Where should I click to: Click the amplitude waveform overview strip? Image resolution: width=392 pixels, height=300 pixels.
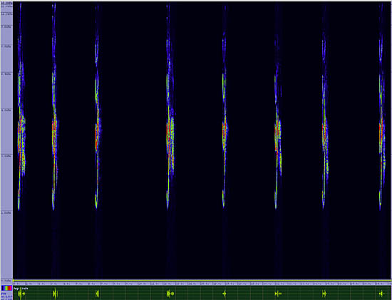(202, 293)
